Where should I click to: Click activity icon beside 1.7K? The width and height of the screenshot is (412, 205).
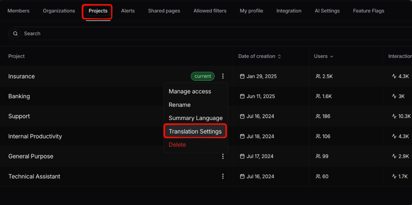[x=394, y=176]
